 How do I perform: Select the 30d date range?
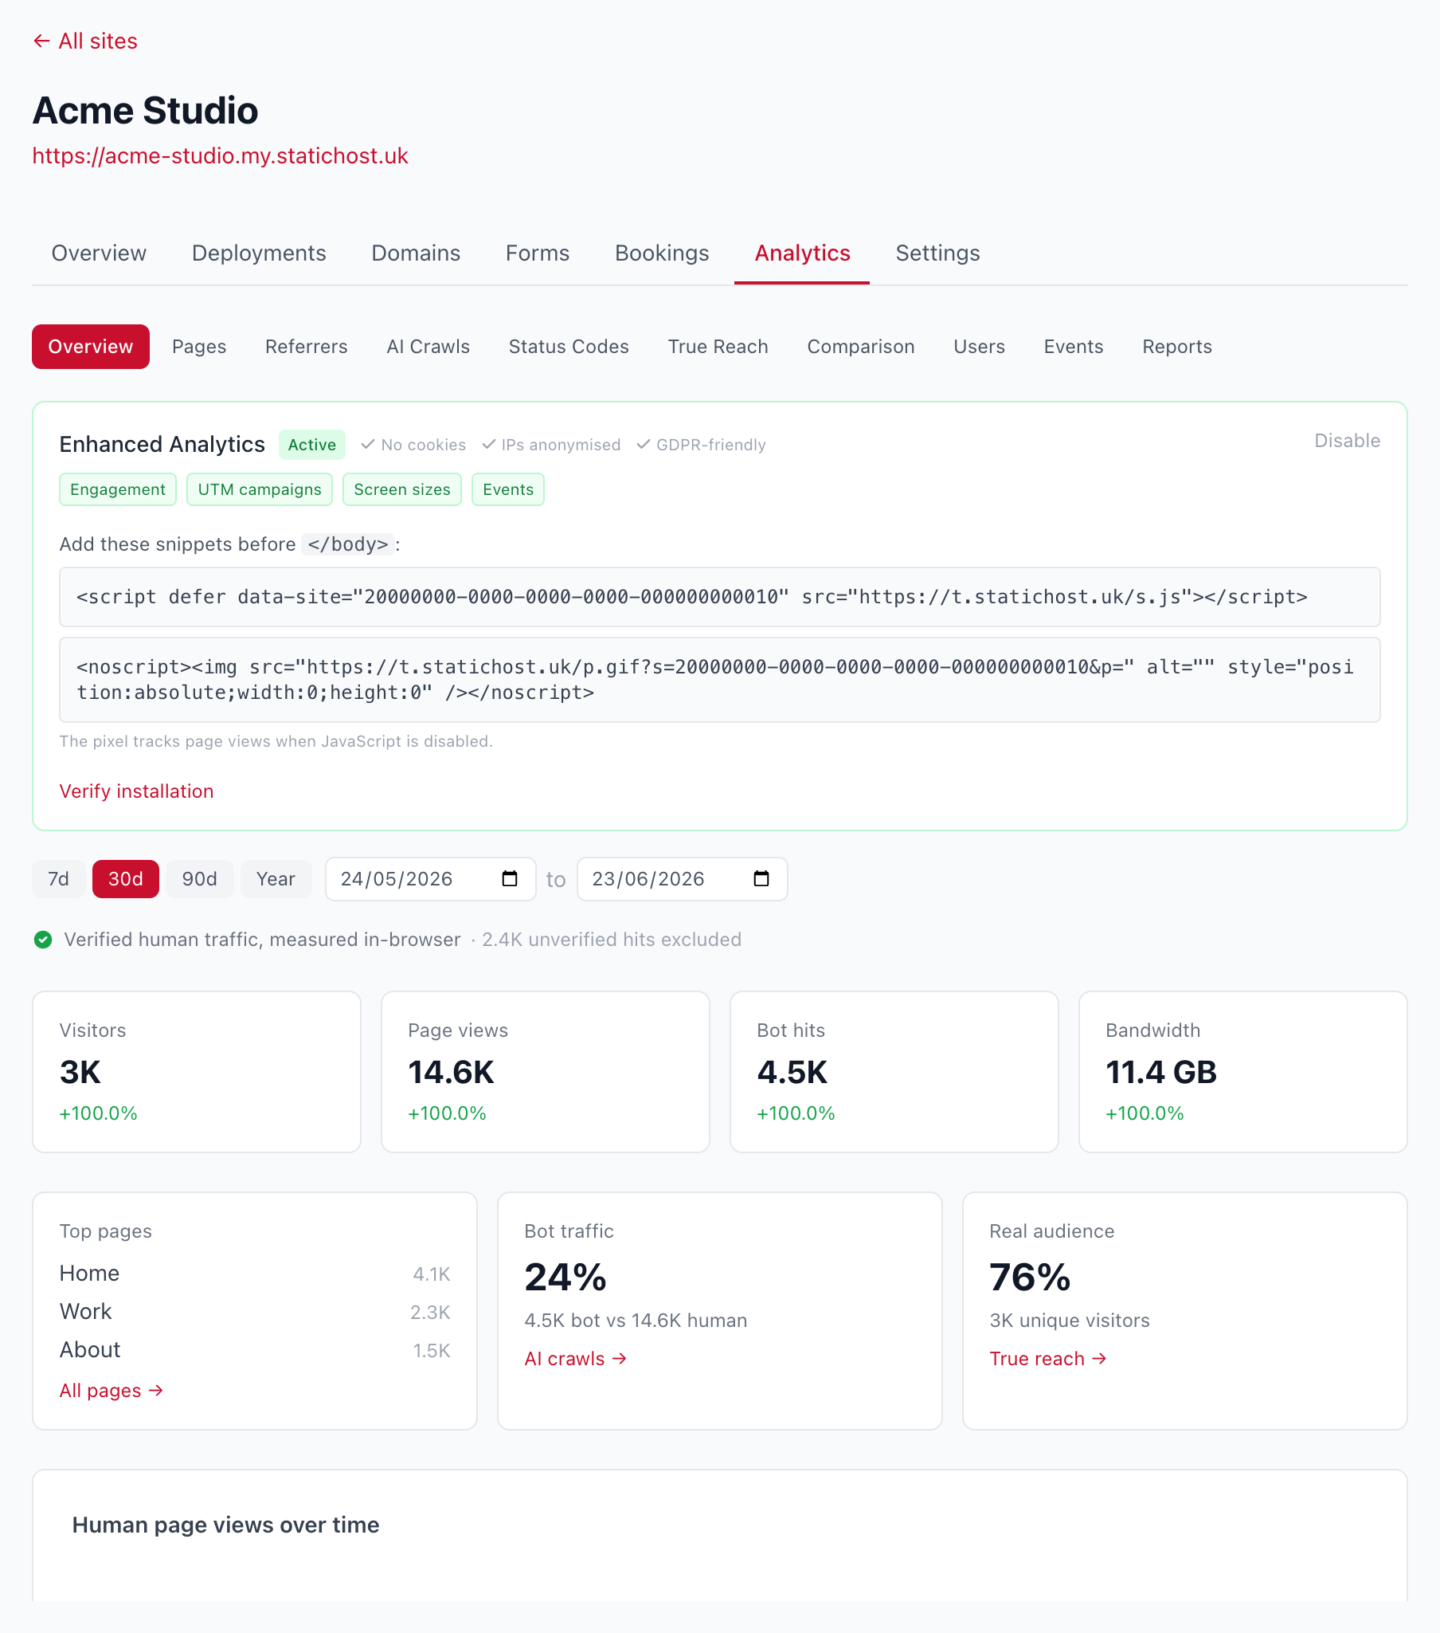[125, 879]
